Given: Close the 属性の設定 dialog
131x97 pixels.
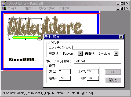Looking at the screenshot, I should coord(121,37).
